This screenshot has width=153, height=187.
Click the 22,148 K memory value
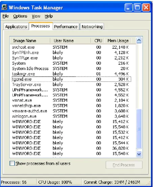(x=120, y=47)
